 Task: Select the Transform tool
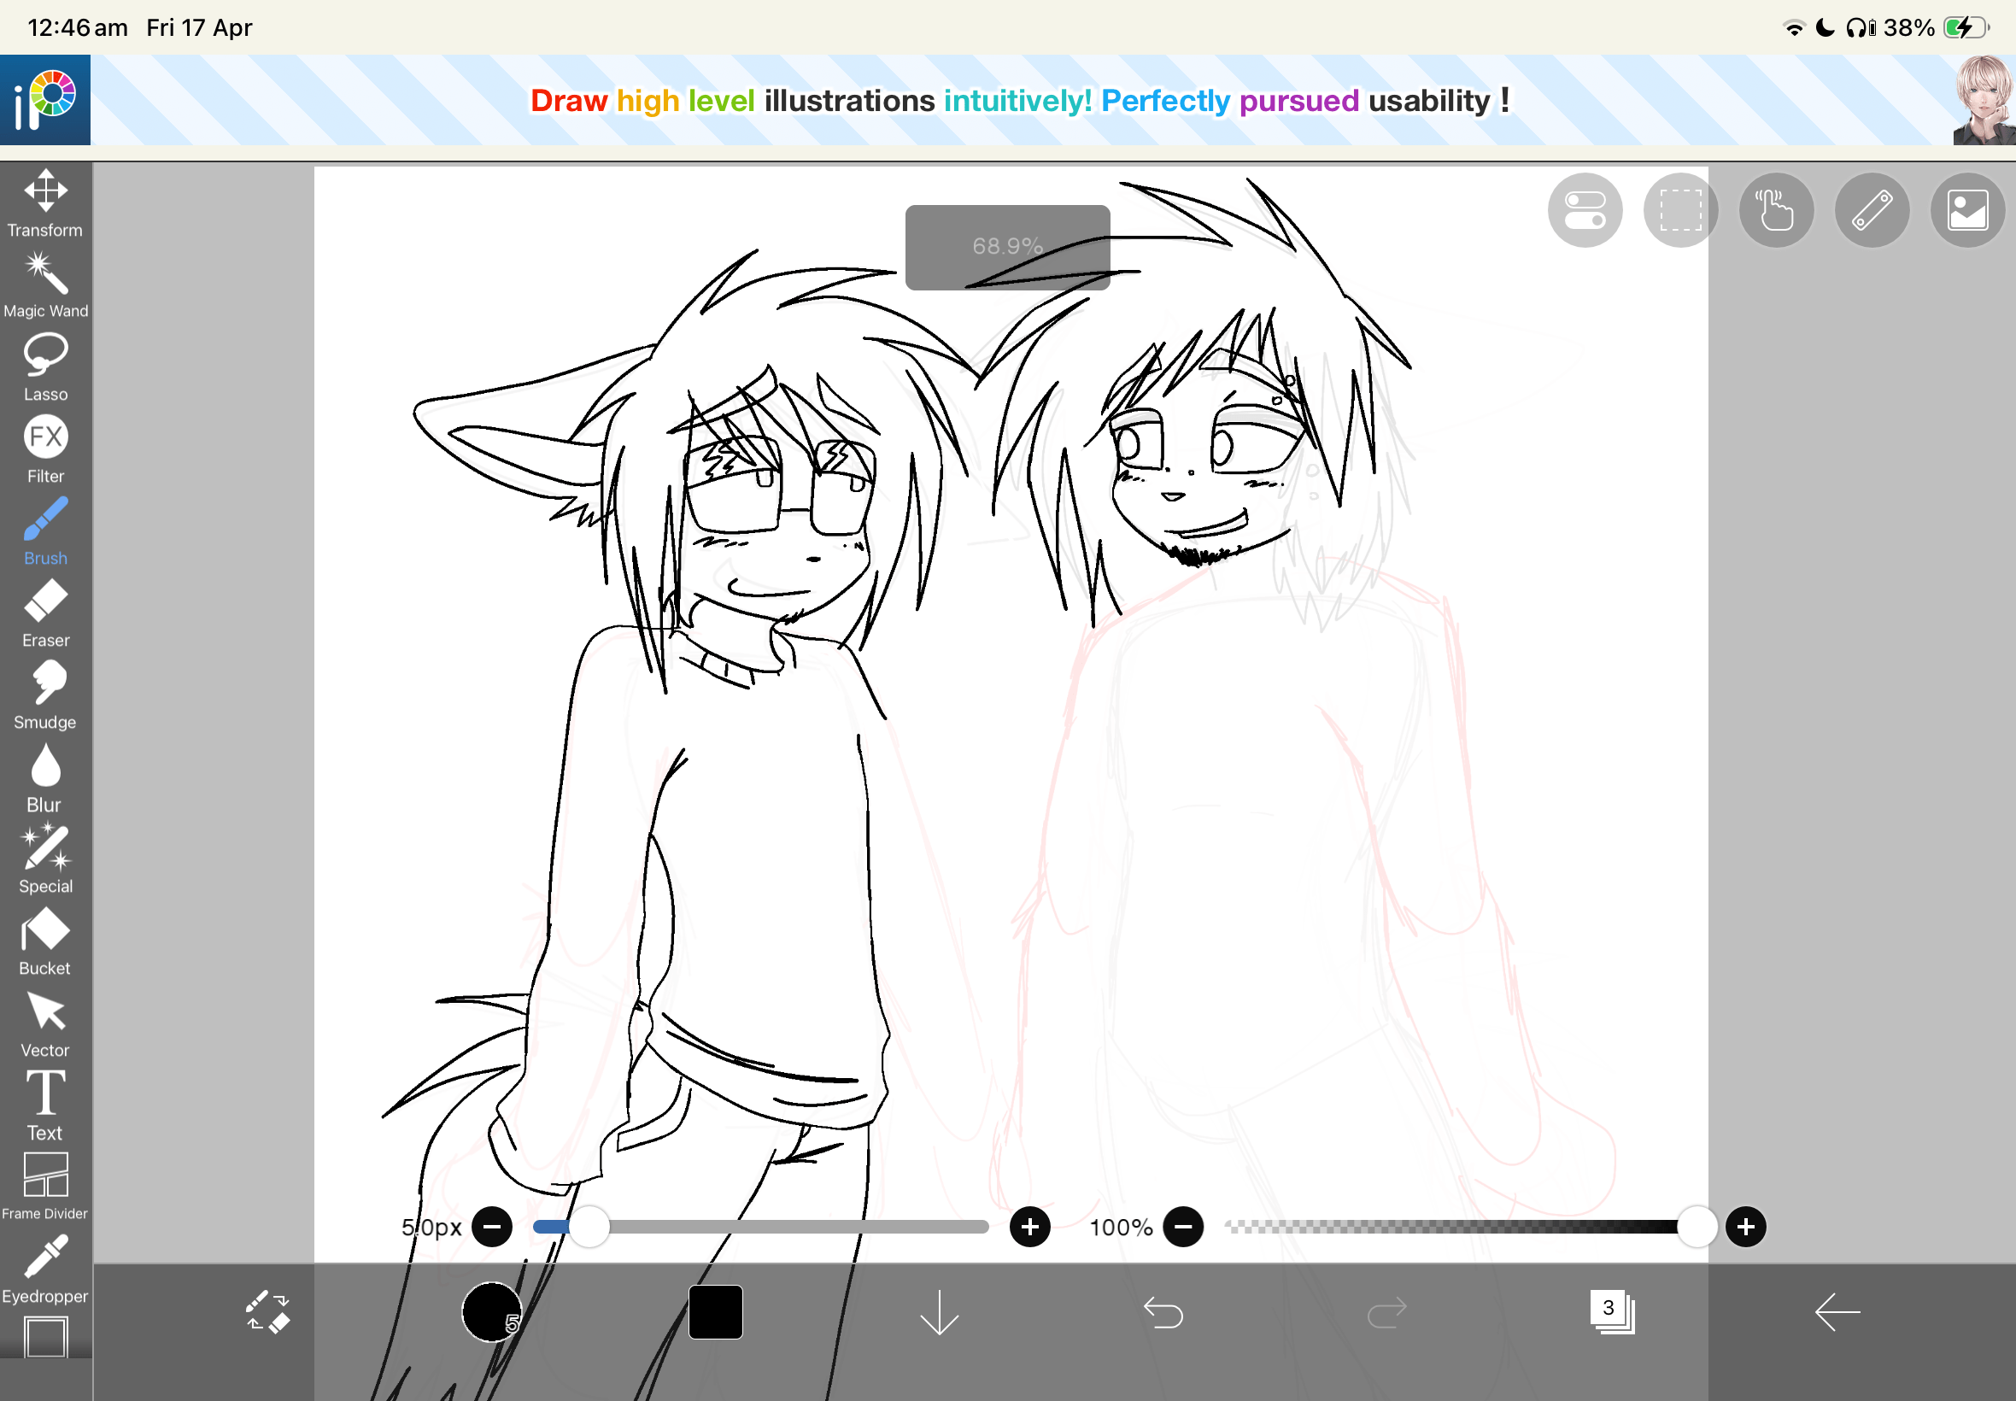click(x=44, y=202)
